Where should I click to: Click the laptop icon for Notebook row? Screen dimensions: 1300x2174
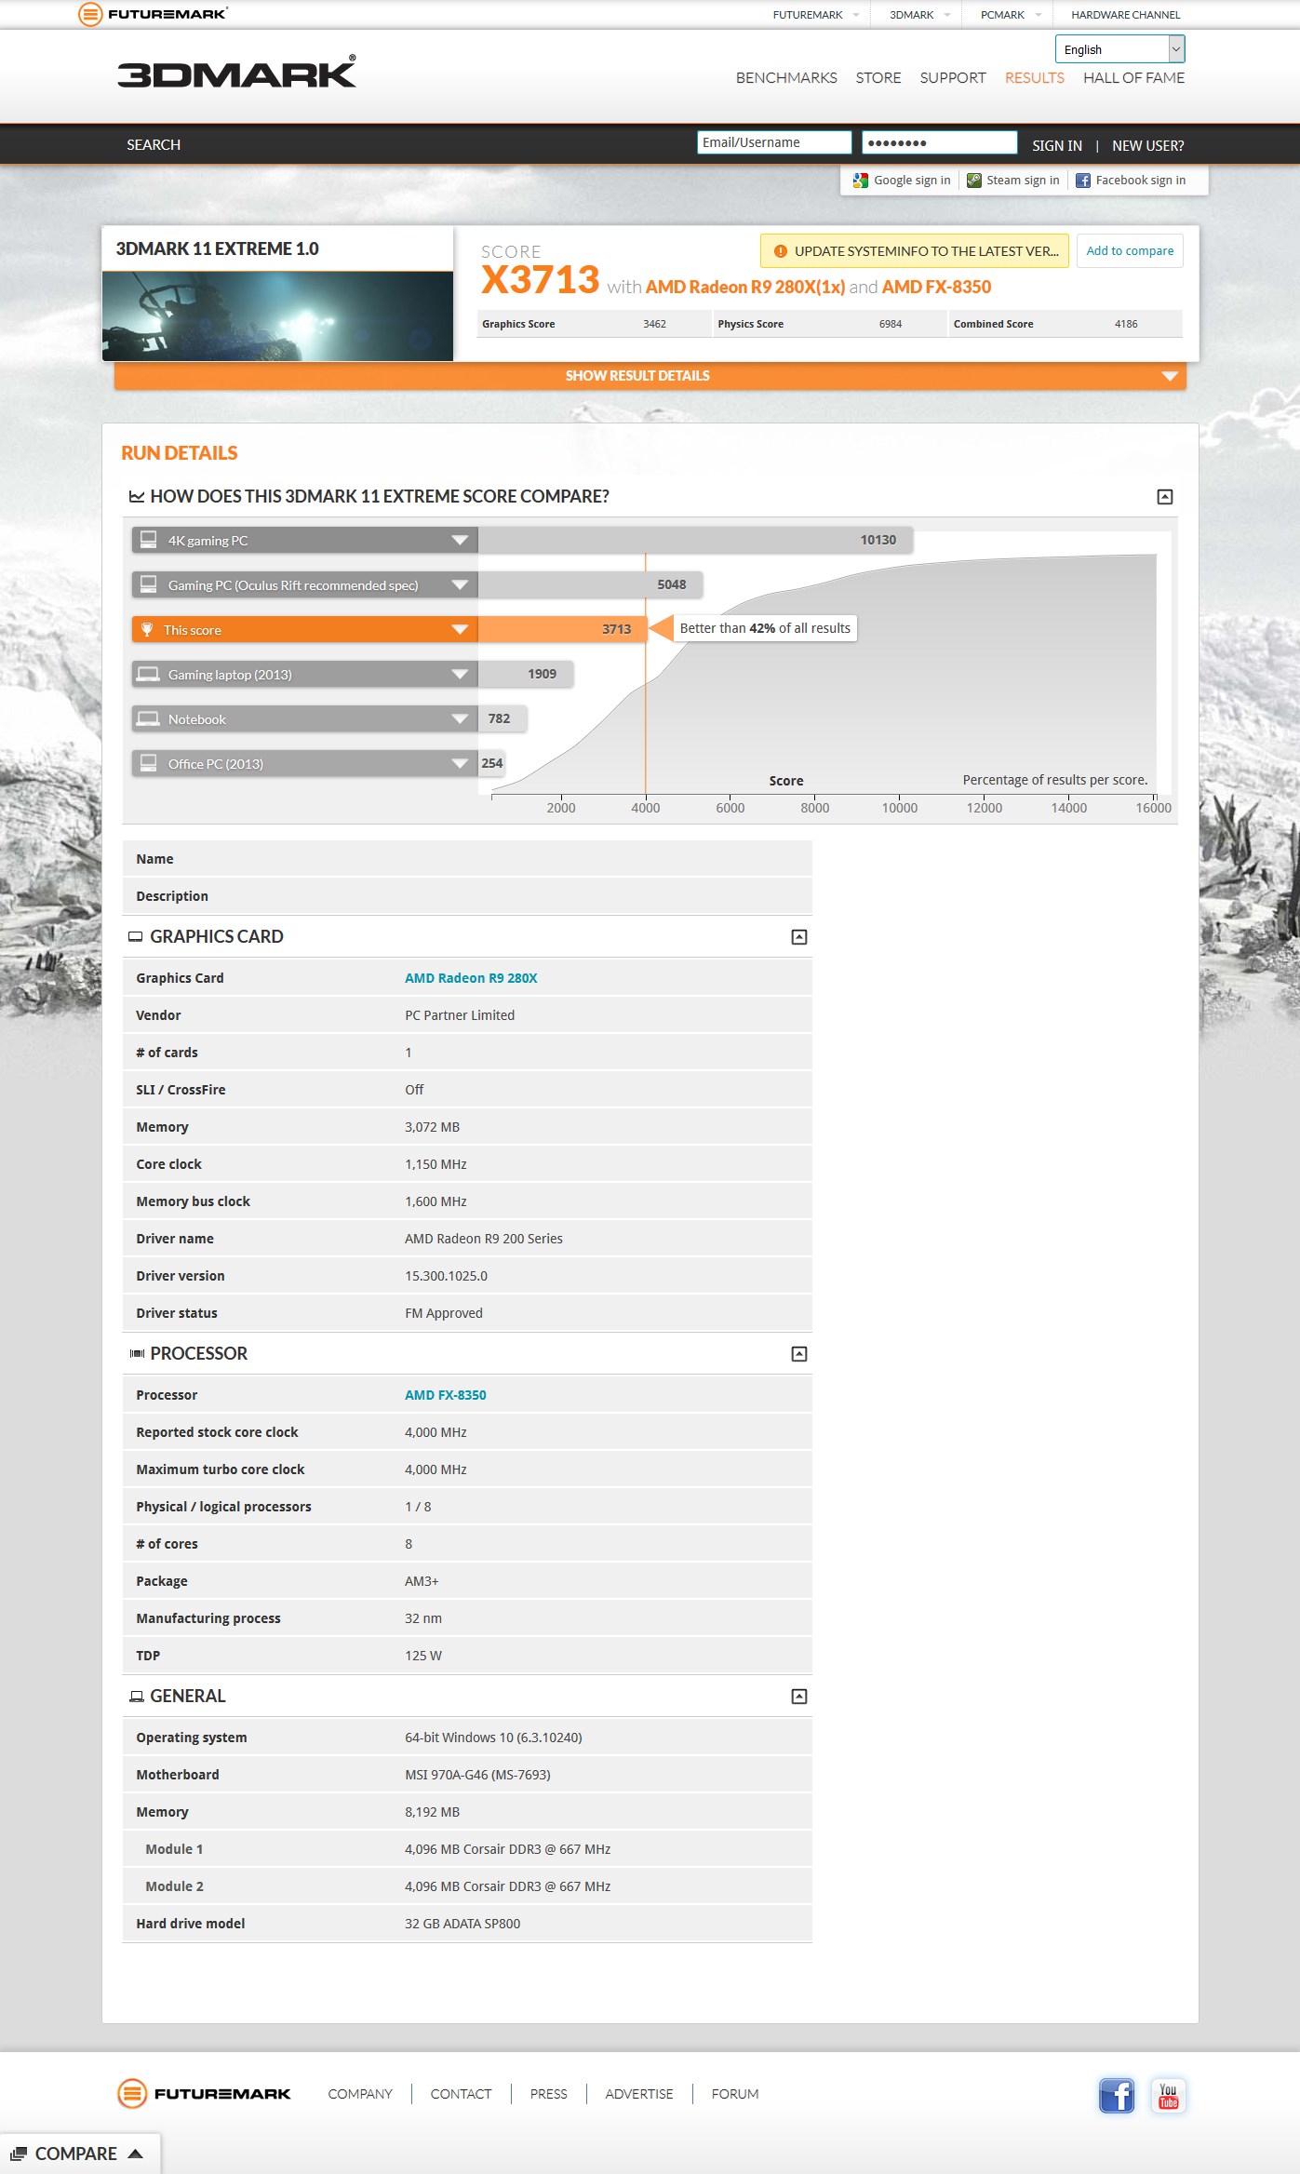click(148, 719)
